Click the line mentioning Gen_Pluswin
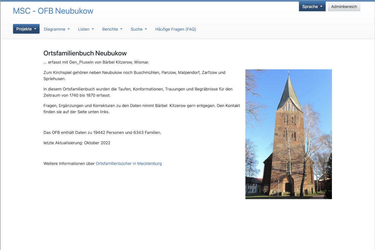Screen dimensions: 375x250 pos(96,62)
